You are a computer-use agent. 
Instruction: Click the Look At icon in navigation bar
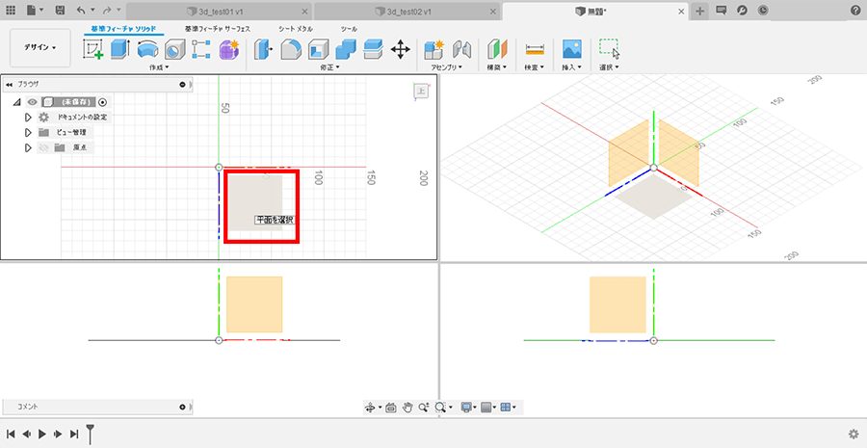pyautogui.click(x=390, y=408)
